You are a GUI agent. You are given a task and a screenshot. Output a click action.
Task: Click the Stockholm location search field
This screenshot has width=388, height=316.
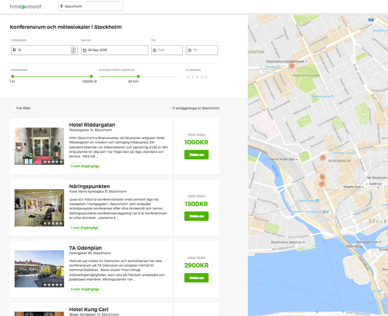tap(92, 7)
